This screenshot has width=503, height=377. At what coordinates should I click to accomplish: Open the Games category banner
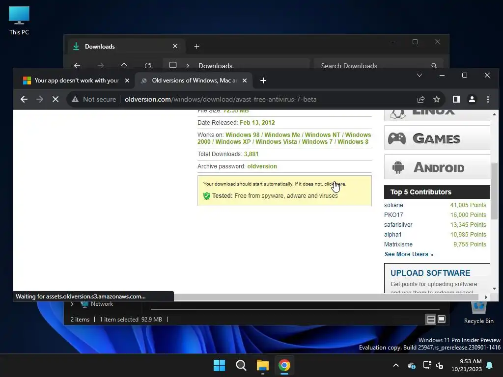[437, 138]
